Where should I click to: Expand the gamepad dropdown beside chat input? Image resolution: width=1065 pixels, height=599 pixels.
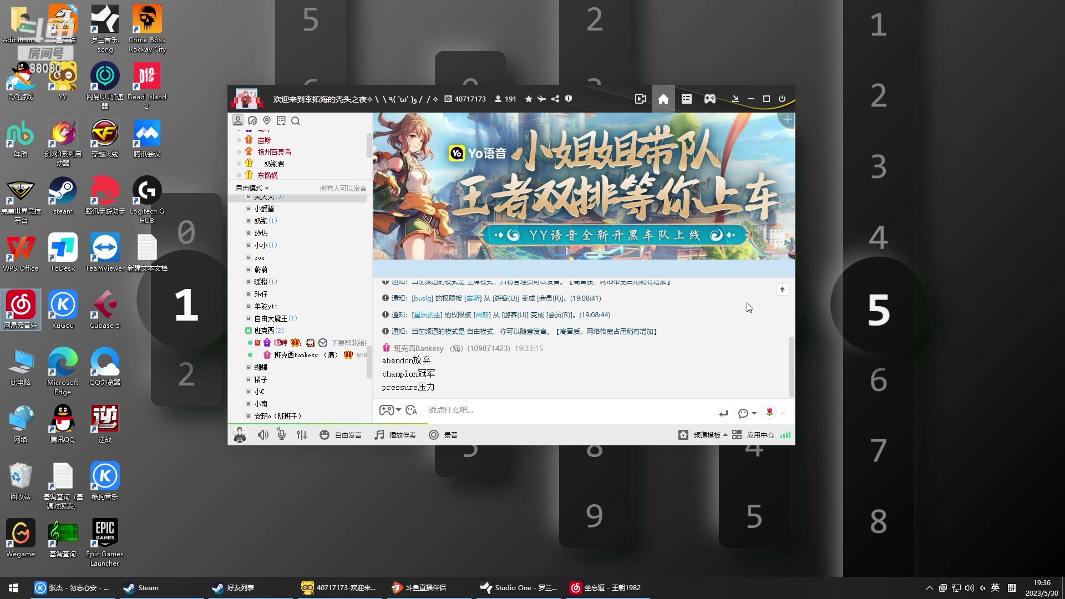tap(397, 410)
